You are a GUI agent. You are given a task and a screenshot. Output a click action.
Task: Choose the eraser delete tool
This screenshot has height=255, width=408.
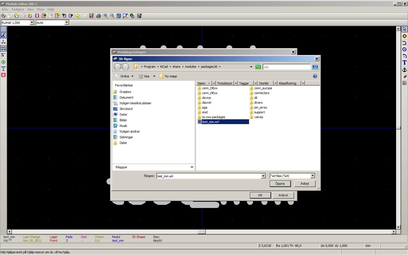coord(404,76)
